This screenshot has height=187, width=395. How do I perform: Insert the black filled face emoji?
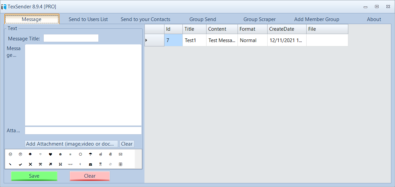pos(30,154)
